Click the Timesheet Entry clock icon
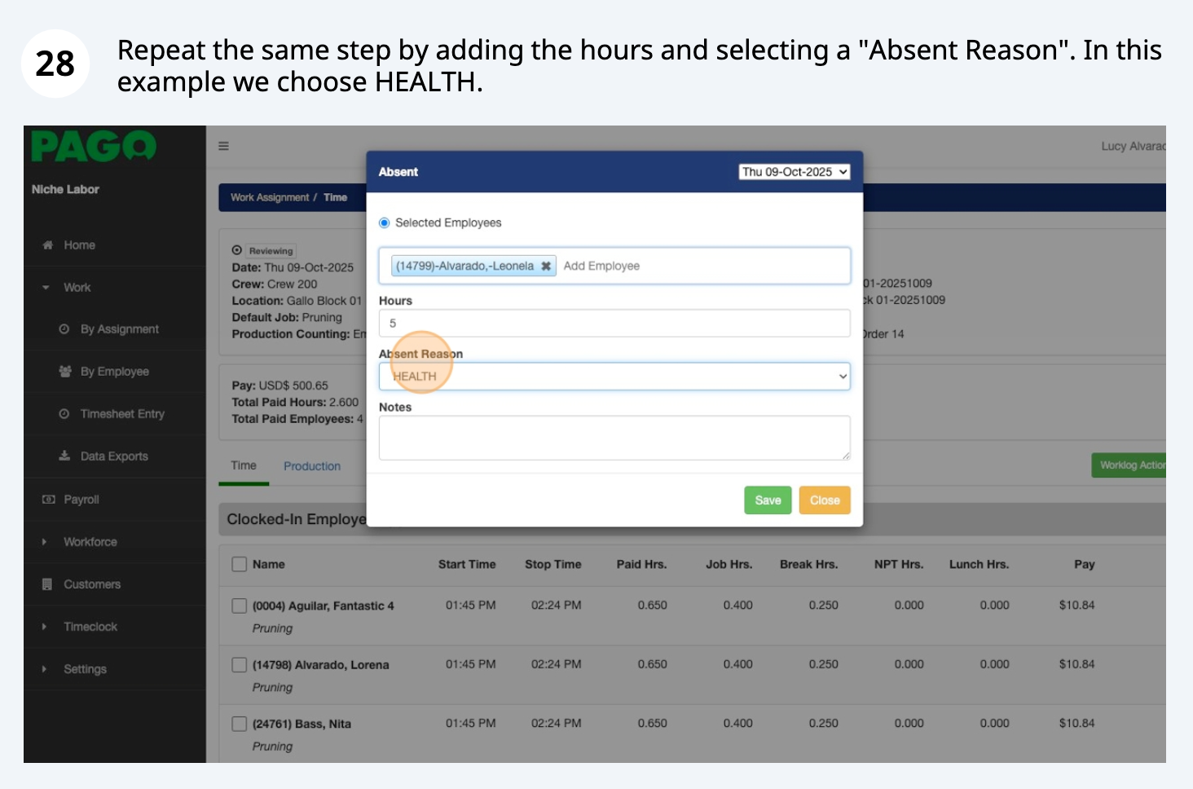Screen dimensions: 1193x789 coord(64,414)
